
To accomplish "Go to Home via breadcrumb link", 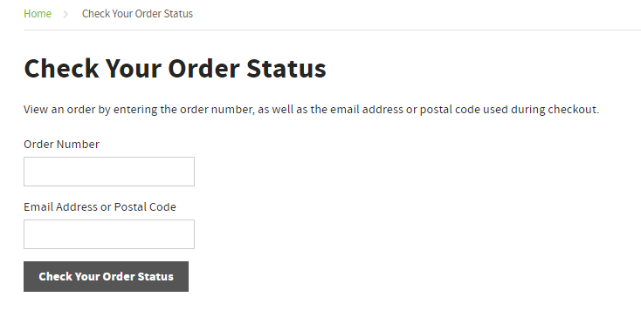I will tap(38, 14).
